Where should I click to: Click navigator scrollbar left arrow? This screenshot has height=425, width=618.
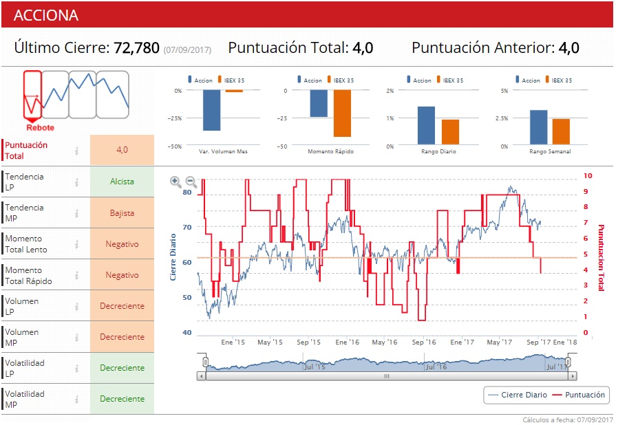202,376
